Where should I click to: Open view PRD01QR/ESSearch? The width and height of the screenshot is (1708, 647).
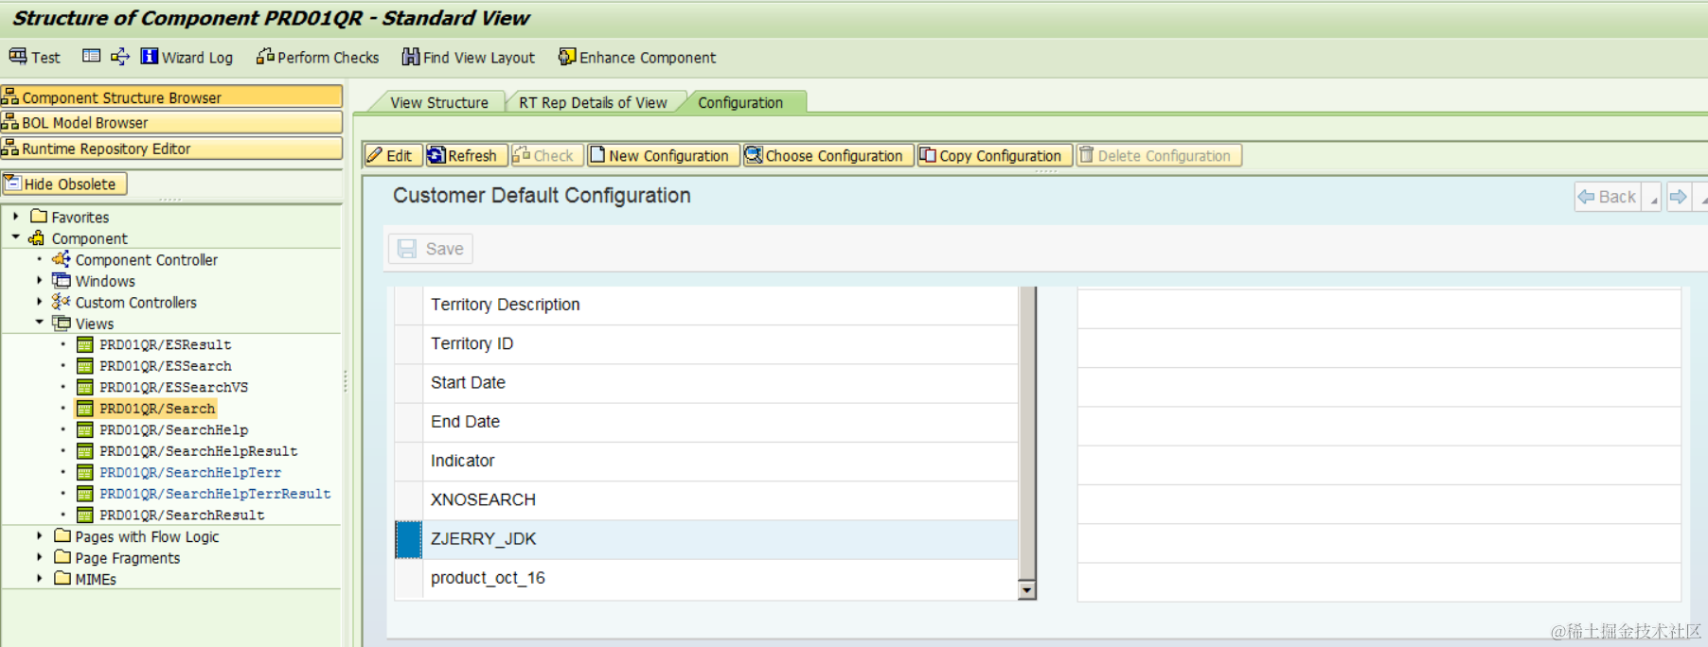pyautogui.click(x=166, y=366)
